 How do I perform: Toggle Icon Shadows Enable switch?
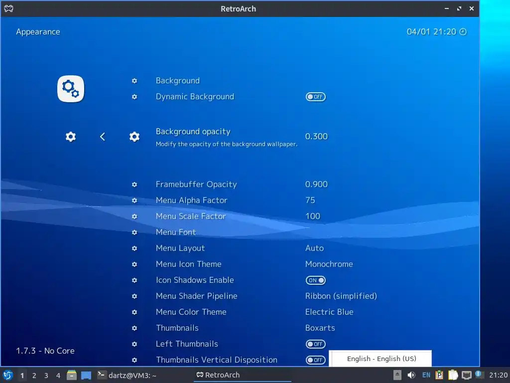pyautogui.click(x=315, y=280)
